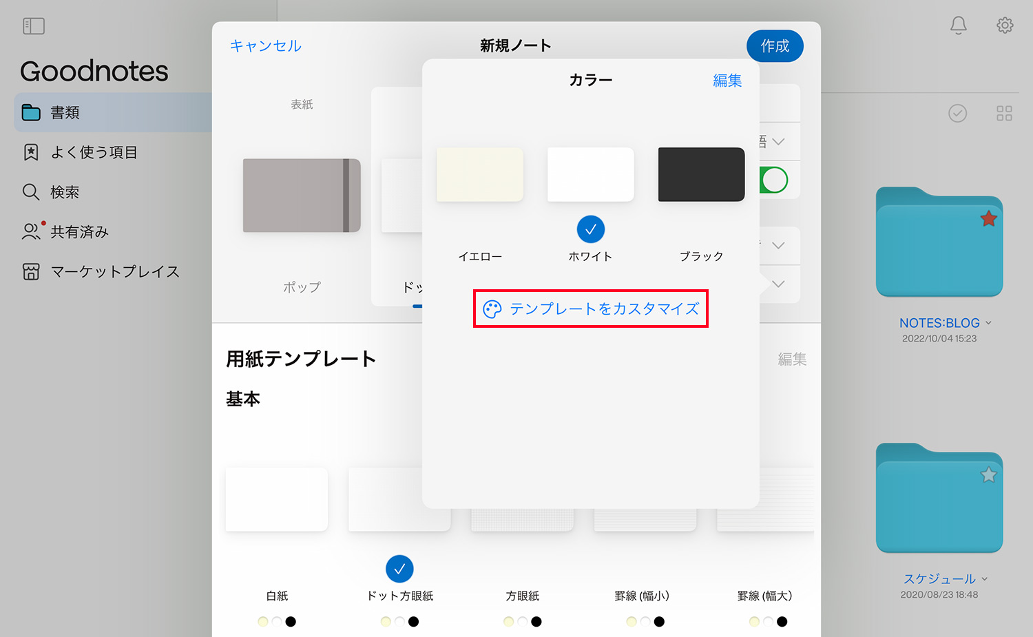The image size is (1033, 637).
Task: Toggle the sidebar panel icon
Action: click(34, 26)
